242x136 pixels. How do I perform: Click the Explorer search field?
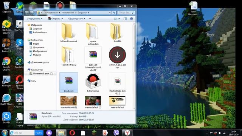click(126, 12)
